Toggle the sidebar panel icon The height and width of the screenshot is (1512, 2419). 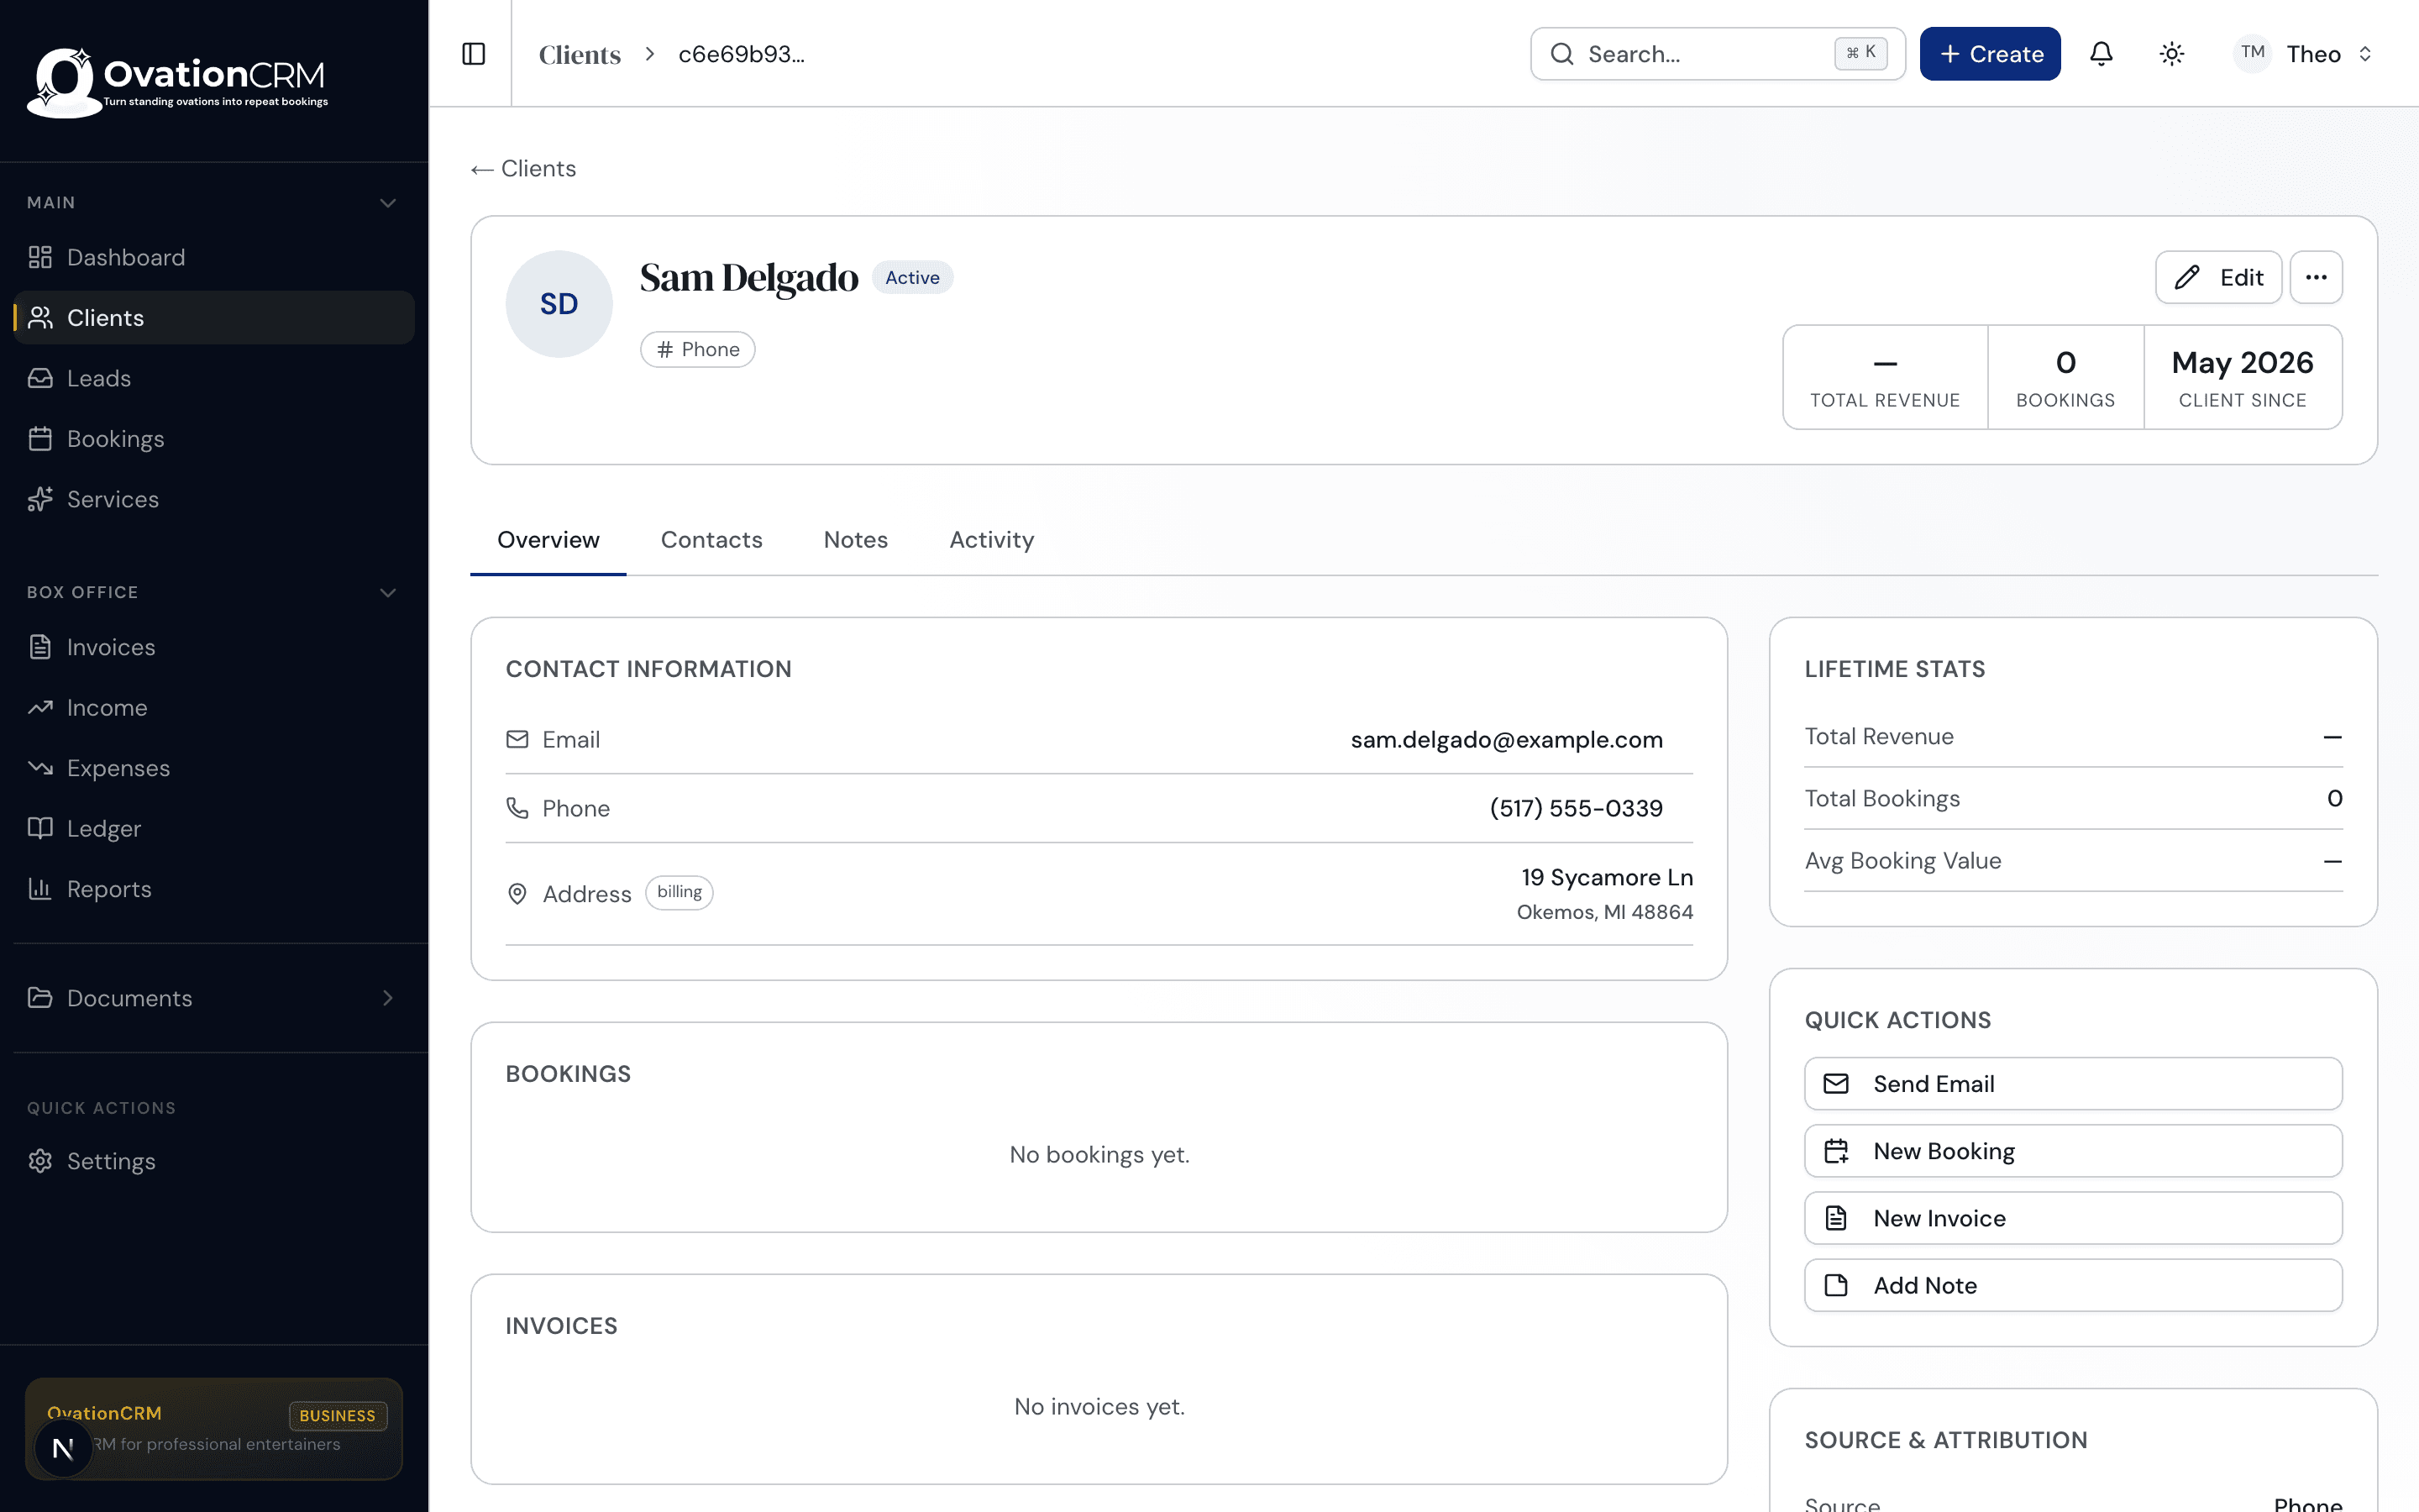tap(474, 54)
